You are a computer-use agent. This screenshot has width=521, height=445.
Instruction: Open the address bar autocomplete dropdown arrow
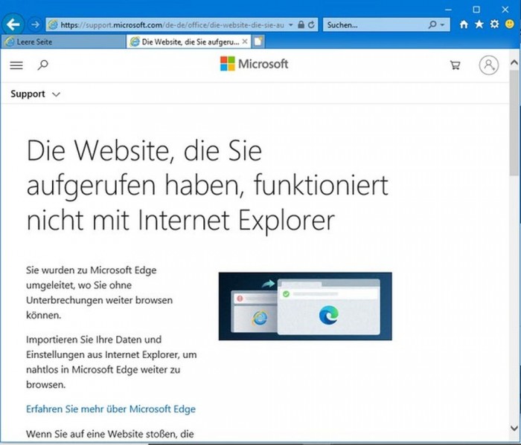291,25
